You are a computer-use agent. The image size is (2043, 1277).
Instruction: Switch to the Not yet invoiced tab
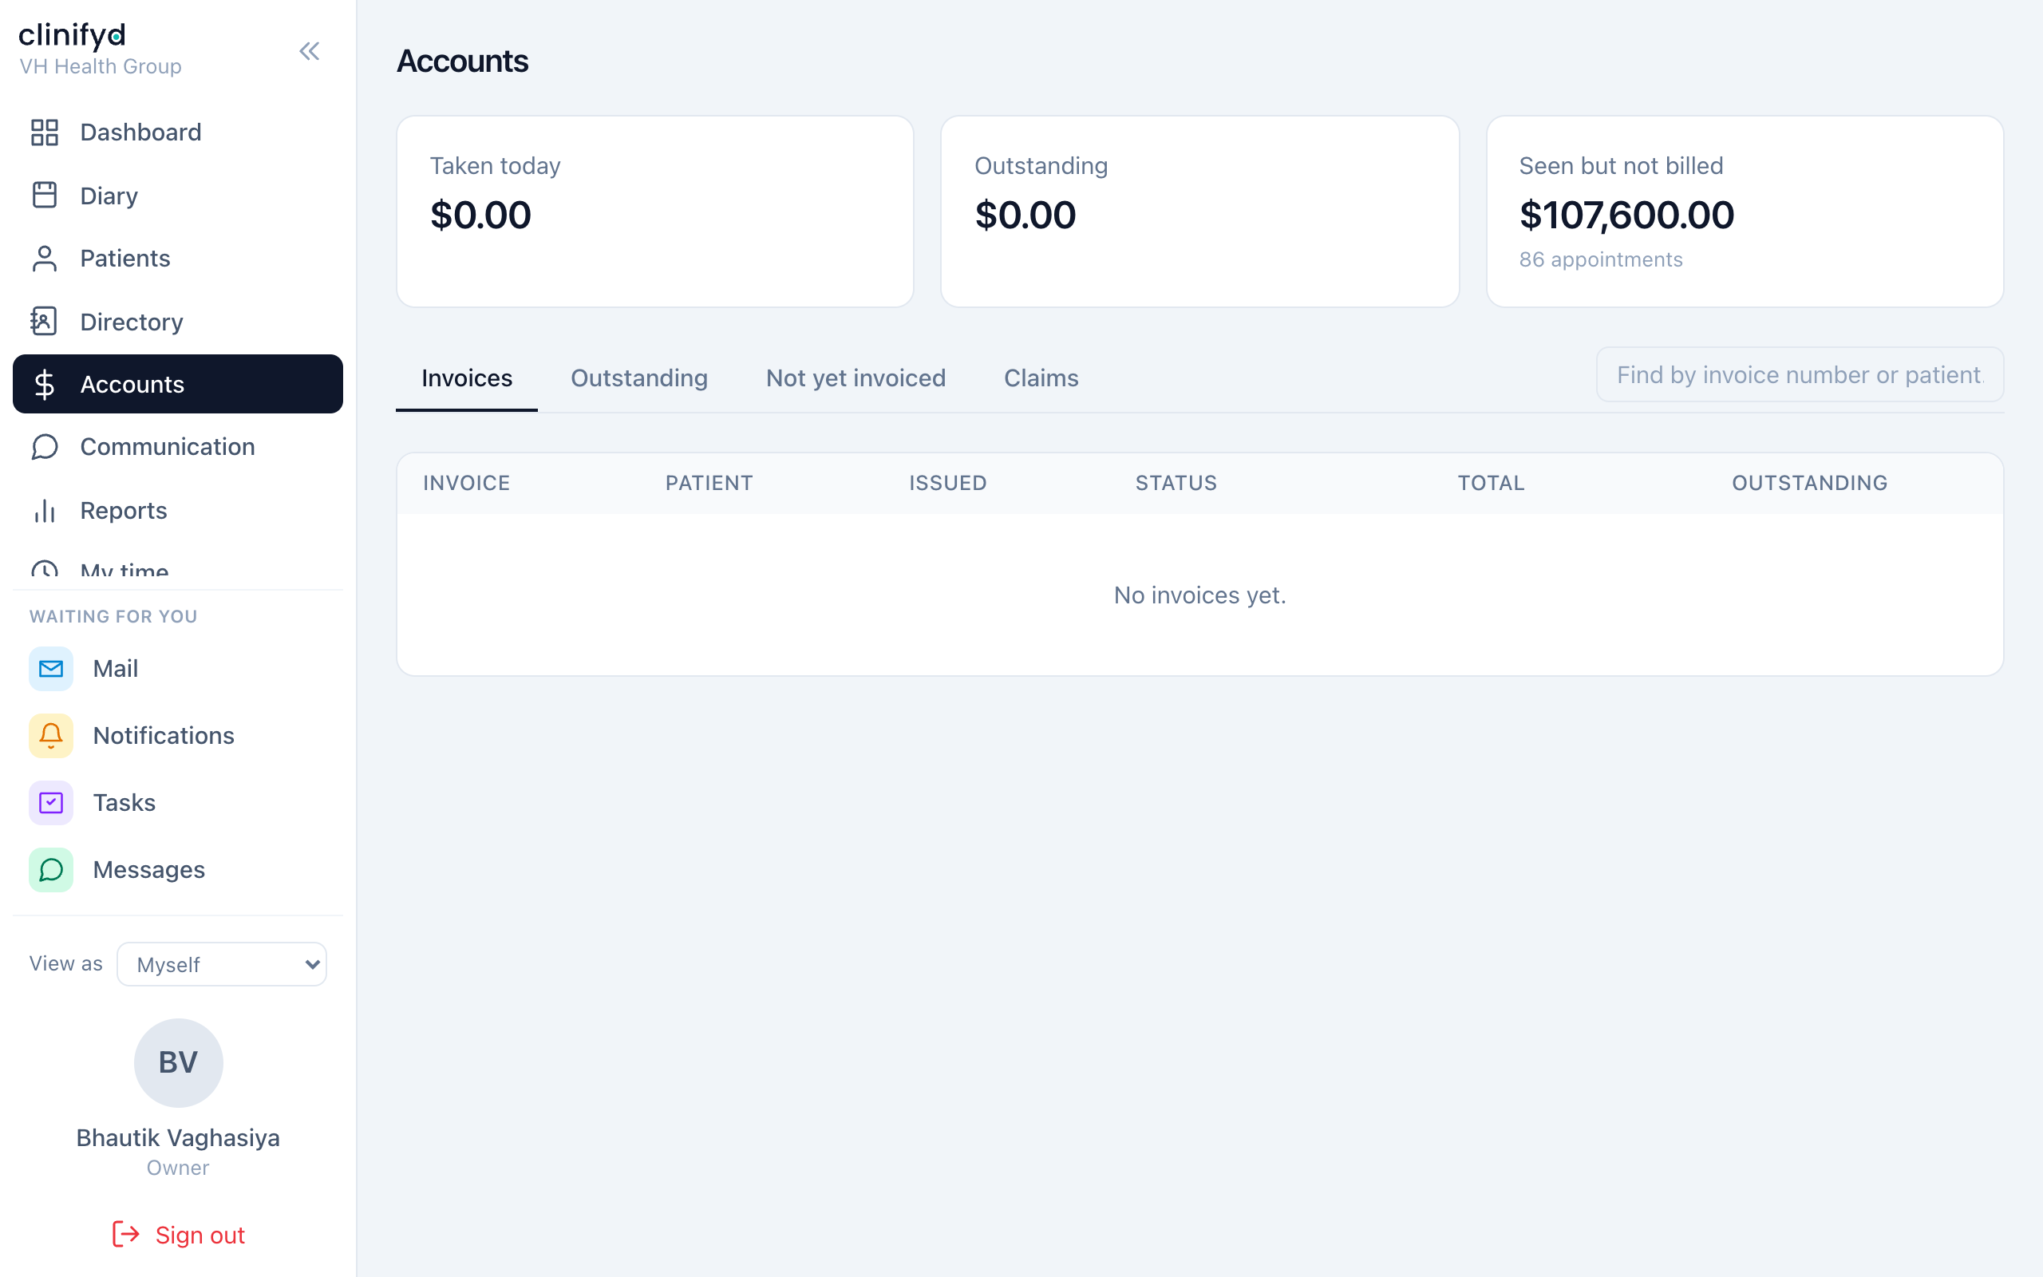(x=856, y=378)
